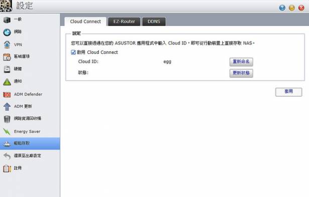Toggle the Enable Cloud Connect checkbox

[x=73, y=52]
